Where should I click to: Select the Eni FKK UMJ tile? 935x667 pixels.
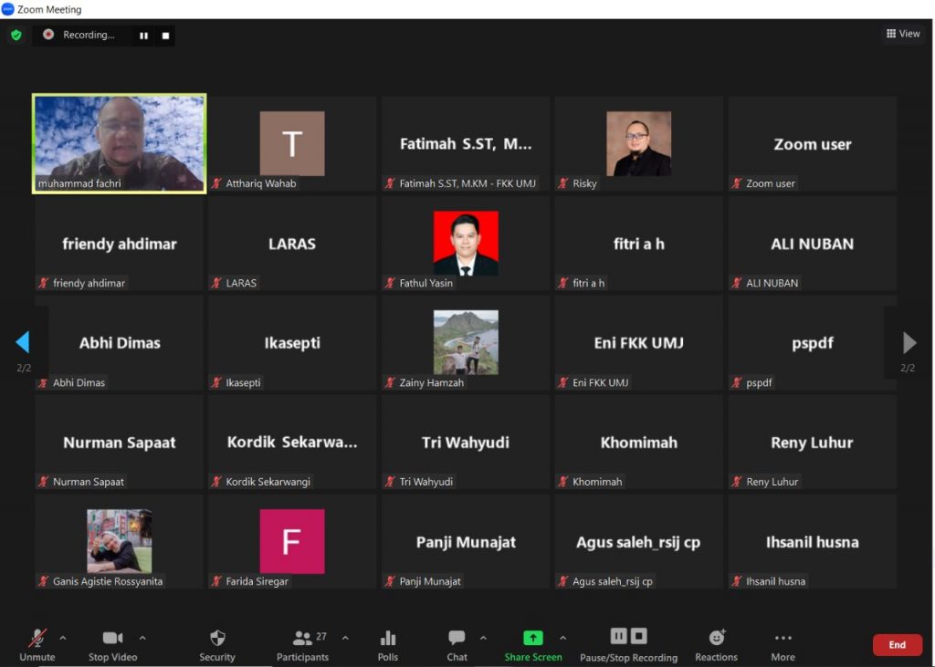[x=638, y=343]
